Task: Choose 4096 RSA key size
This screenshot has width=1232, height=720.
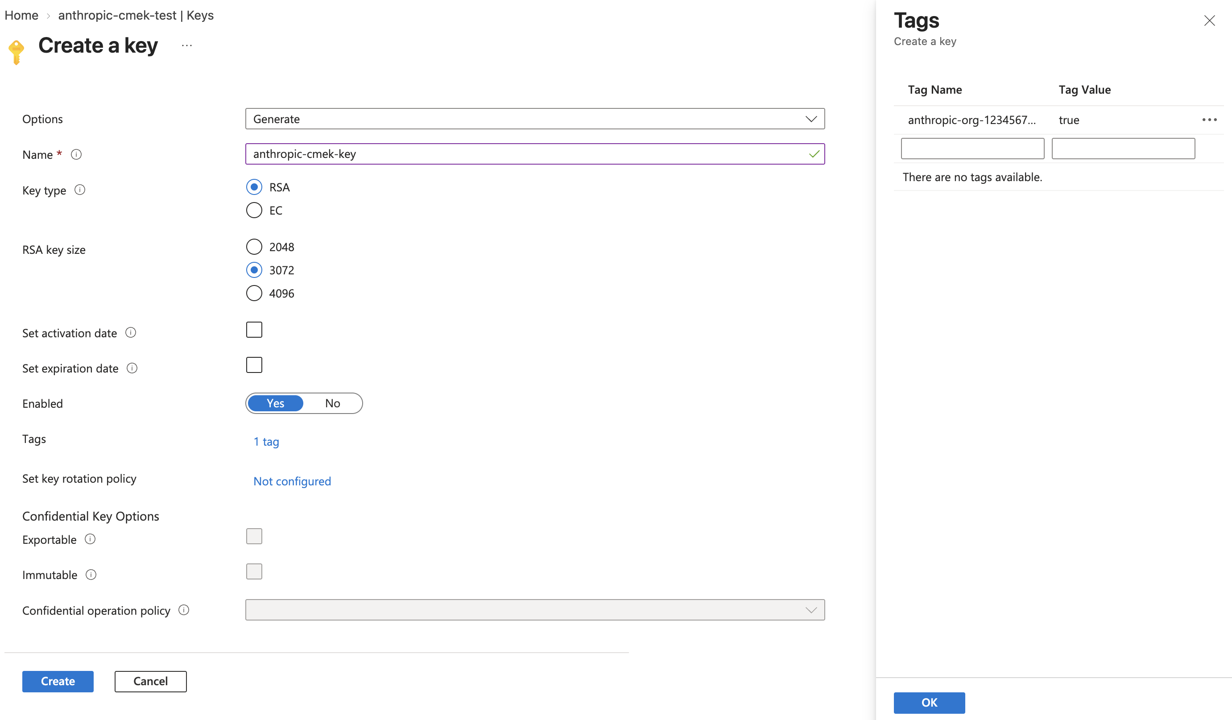Action: tap(254, 293)
